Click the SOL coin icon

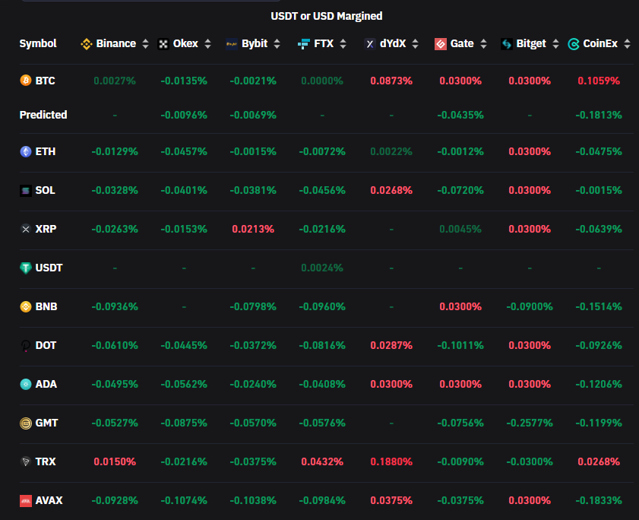[26, 191]
